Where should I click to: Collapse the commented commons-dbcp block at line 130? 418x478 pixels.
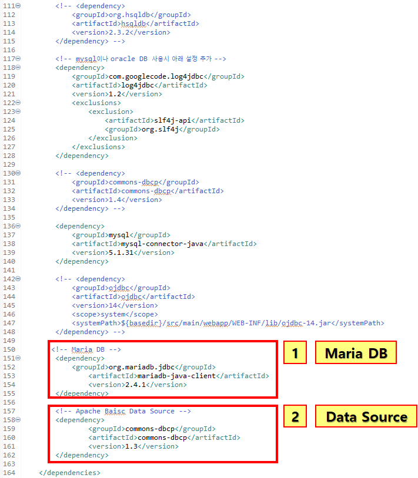[x=18, y=173]
